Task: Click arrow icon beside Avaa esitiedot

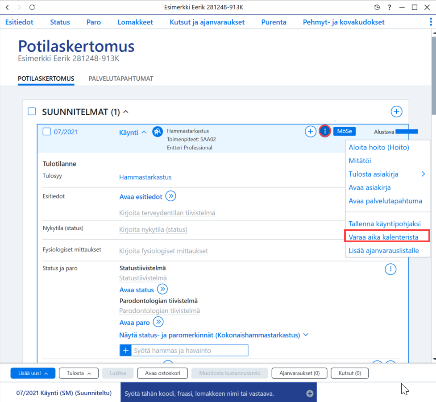Action: coord(171,196)
